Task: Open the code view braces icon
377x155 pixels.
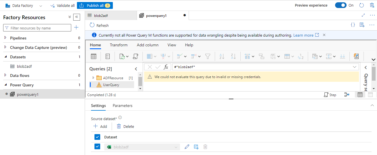Action: (x=353, y=25)
